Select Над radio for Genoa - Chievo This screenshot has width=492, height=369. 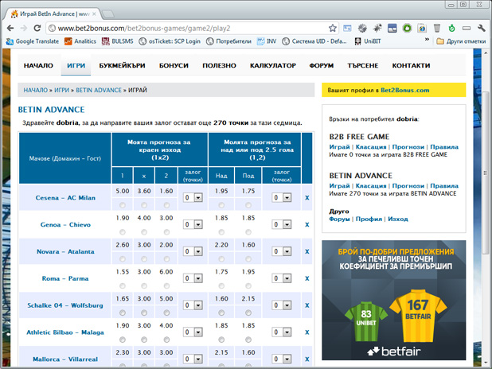(221, 232)
